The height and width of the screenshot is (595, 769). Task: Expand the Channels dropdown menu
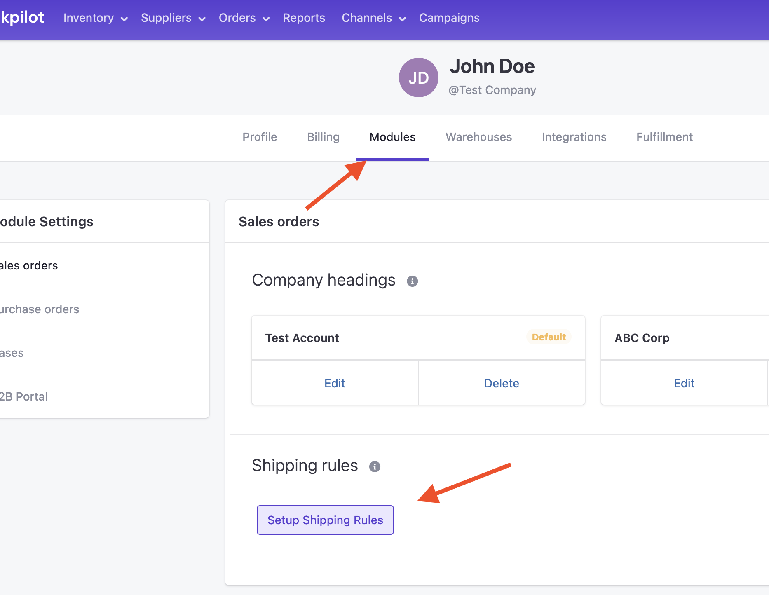pyautogui.click(x=374, y=18)
